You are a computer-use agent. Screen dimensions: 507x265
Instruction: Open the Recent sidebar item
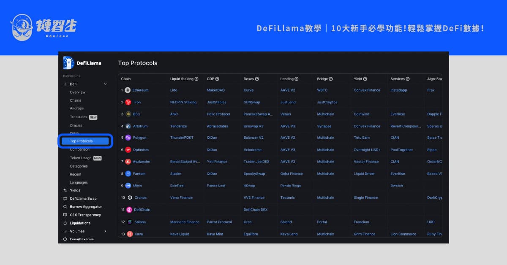[x=76, y=174]
